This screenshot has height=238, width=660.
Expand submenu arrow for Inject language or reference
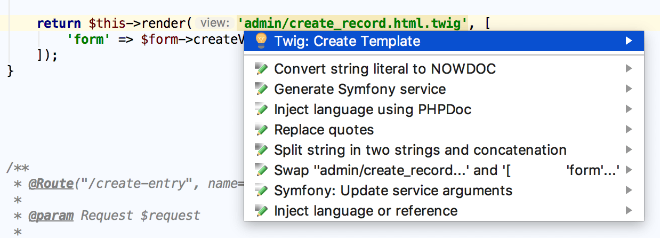point(629,211)
